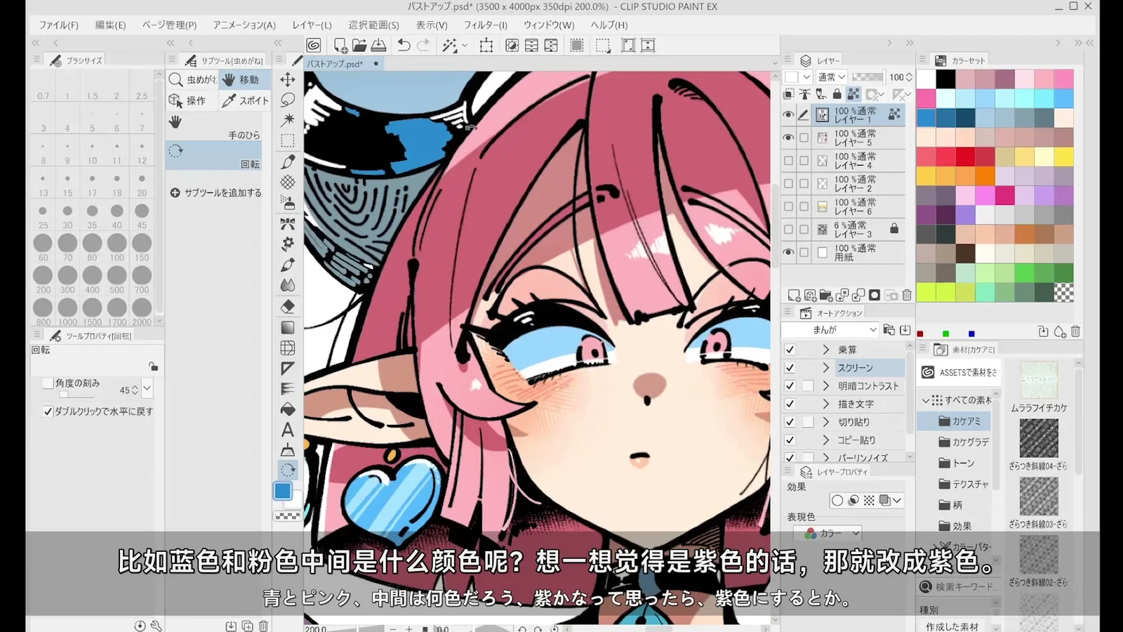Select the flower Decoration tool
Viewport: 1123px width, 632px height.
point(288,244)
